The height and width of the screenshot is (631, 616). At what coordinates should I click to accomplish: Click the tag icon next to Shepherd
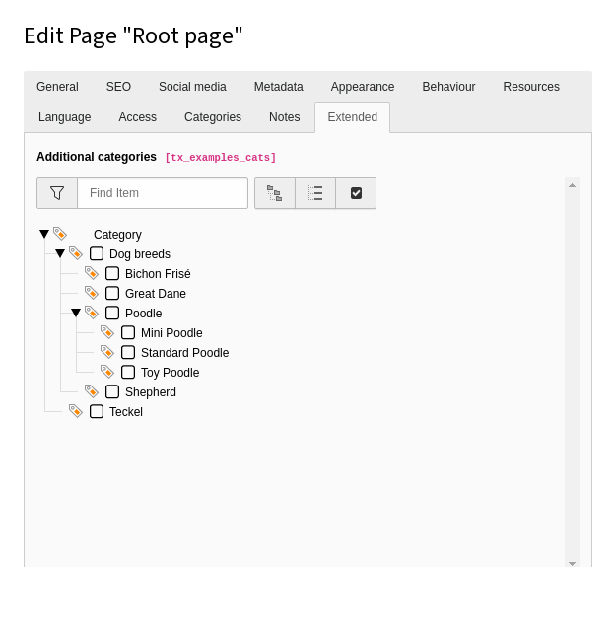click(92, 391)
